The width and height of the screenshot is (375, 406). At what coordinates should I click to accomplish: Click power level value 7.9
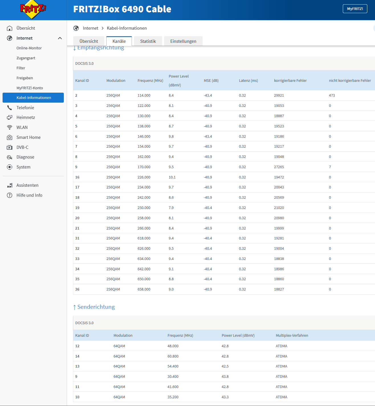tap(171, 208)
